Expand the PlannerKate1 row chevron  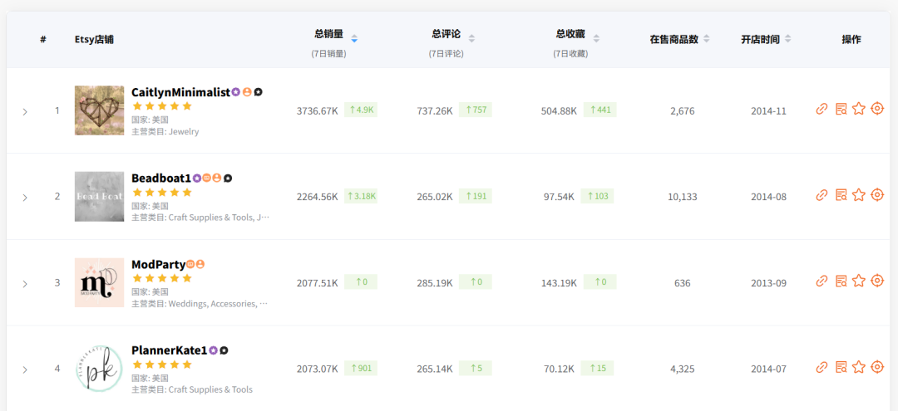25,369
